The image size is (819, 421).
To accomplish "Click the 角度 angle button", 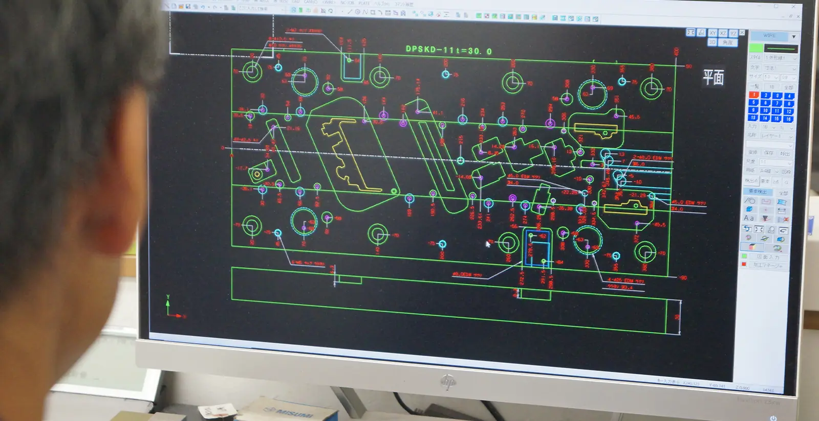I will point(727,42).
